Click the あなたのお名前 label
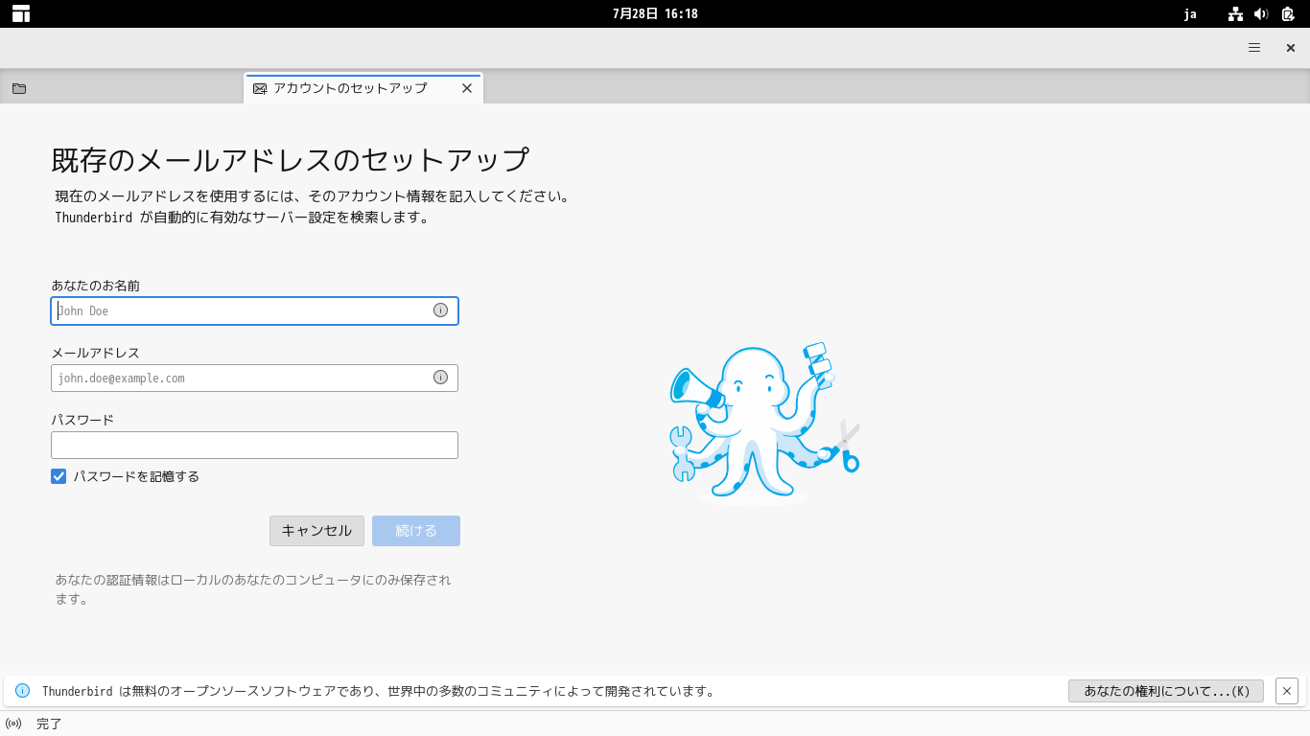Screen dimensions: 1310x736 [96, 286]
